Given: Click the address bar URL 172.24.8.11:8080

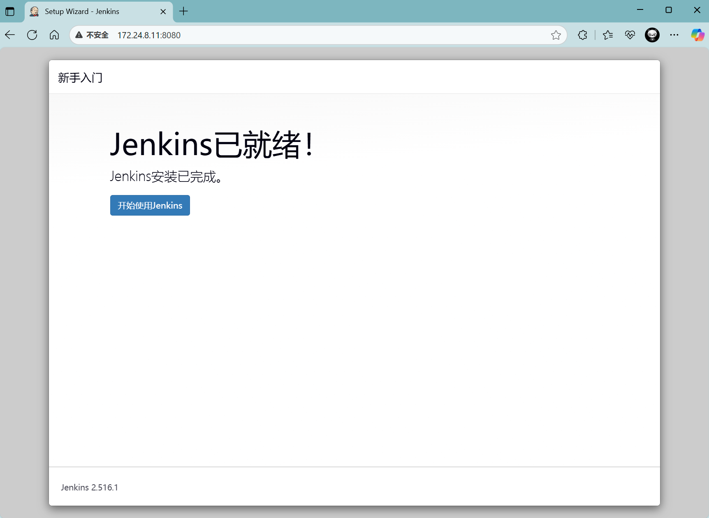Looking at the screenshot, I should coord(149,35).
